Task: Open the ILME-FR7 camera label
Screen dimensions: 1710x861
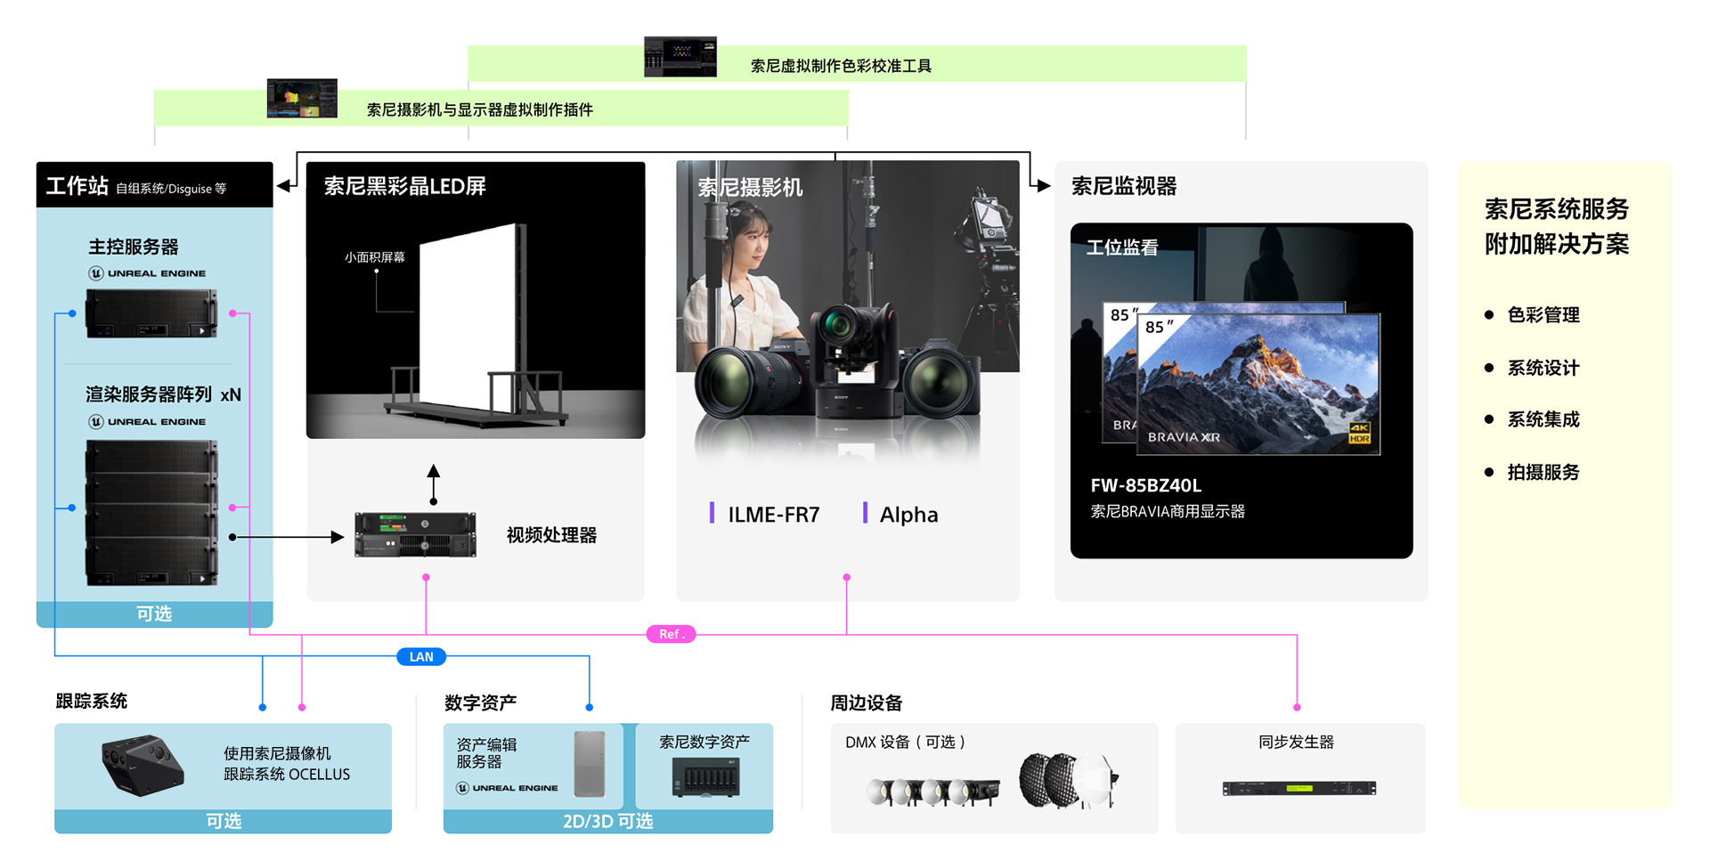Action: click(773, 515)
